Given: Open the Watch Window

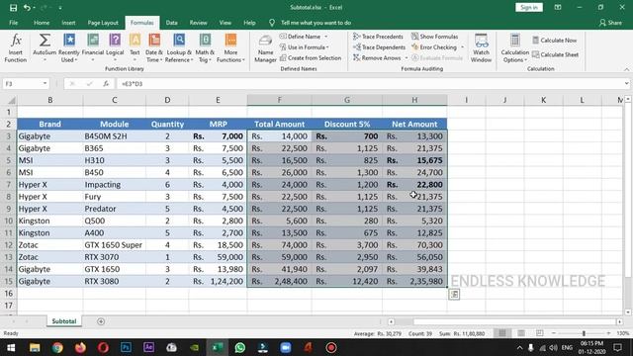Looking at the screenshot, I should tap(481, 47).
